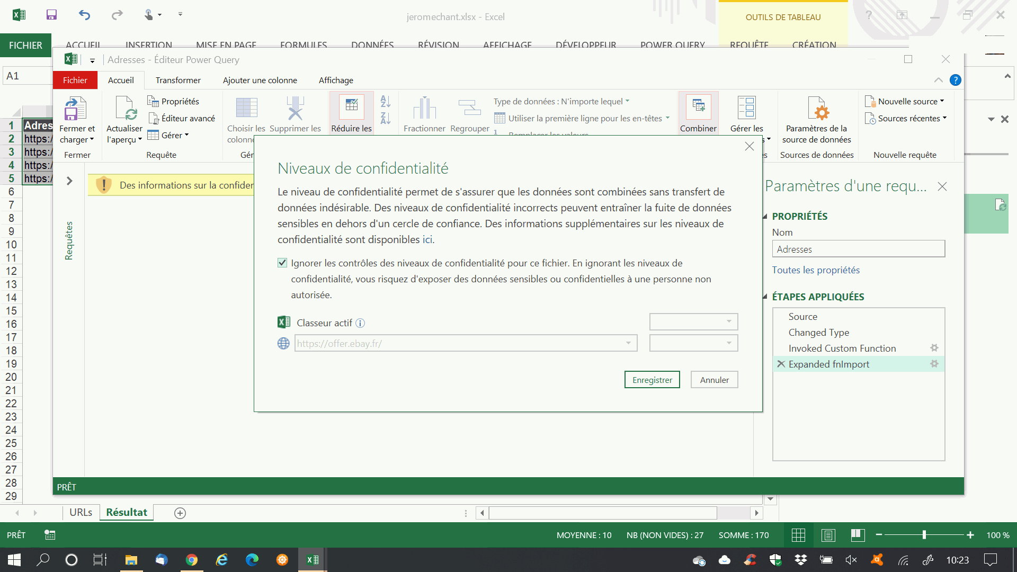Open Toutes les propriétés link
Viewport: 1017px width, 572px height.
click(x=816, y=270)
